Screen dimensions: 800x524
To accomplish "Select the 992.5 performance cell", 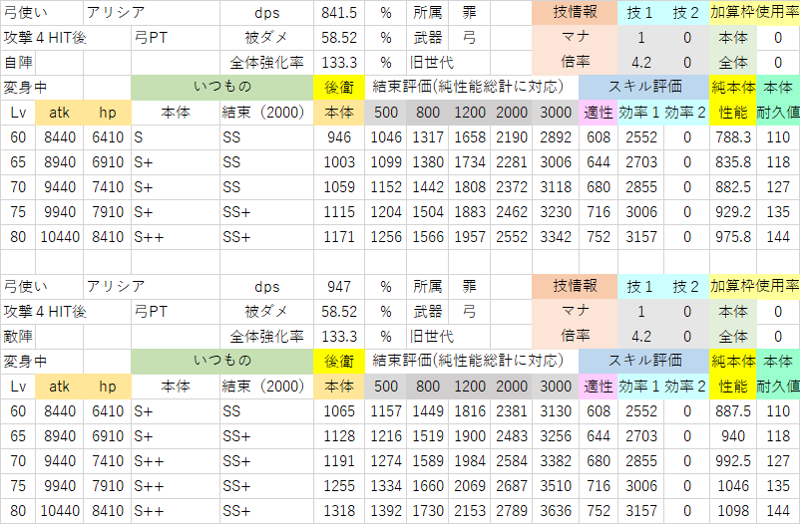I will point(732,461).
